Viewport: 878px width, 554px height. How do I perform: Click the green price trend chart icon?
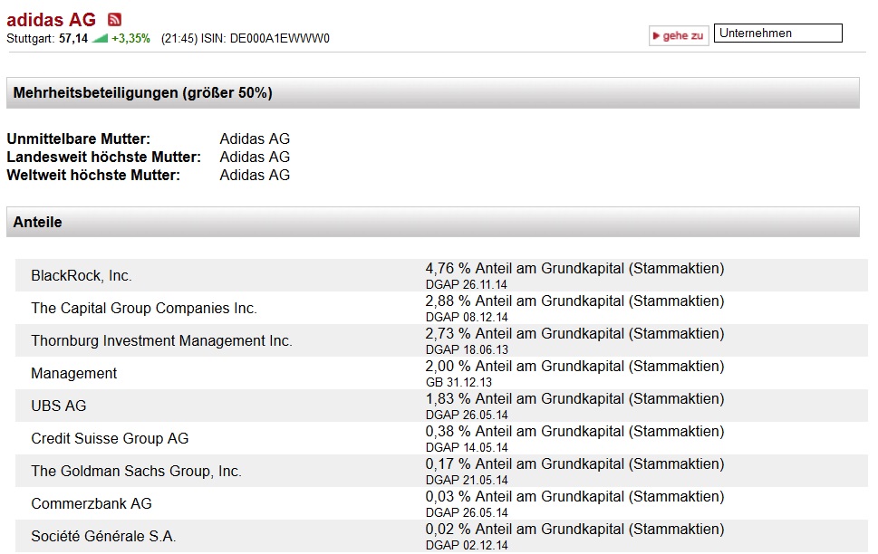(x=100, y=39)
